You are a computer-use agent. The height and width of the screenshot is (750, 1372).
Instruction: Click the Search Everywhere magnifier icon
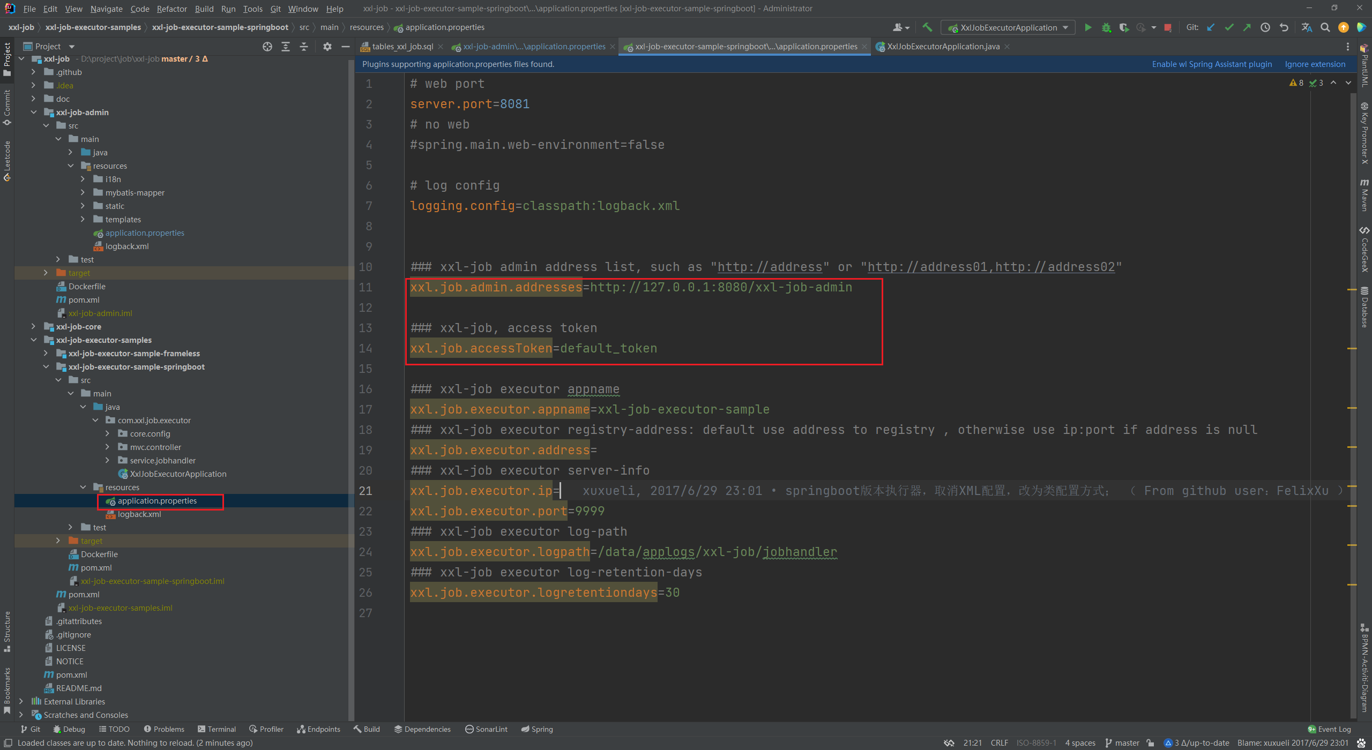[1325, 27]
